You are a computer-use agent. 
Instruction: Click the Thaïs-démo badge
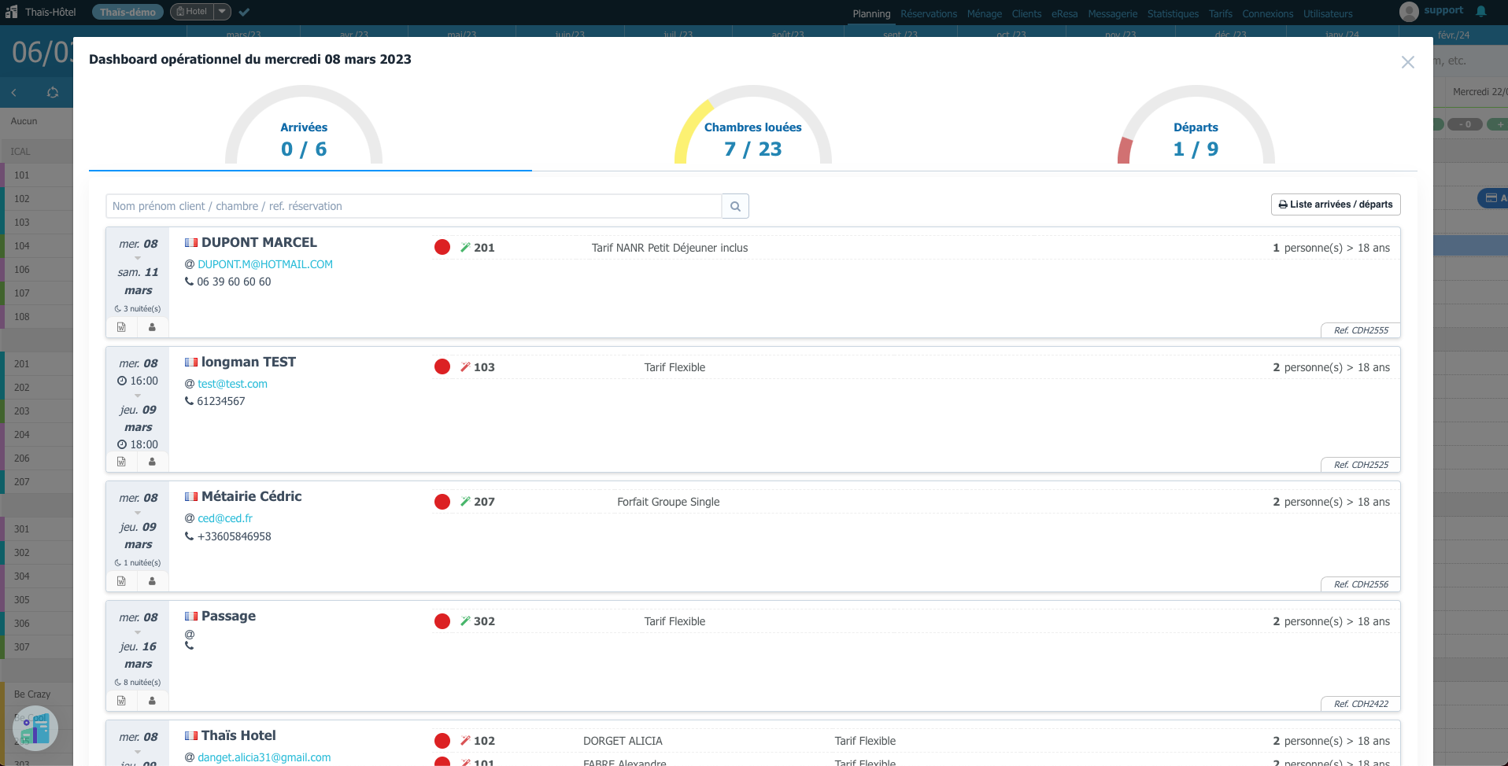click(128, 12)
